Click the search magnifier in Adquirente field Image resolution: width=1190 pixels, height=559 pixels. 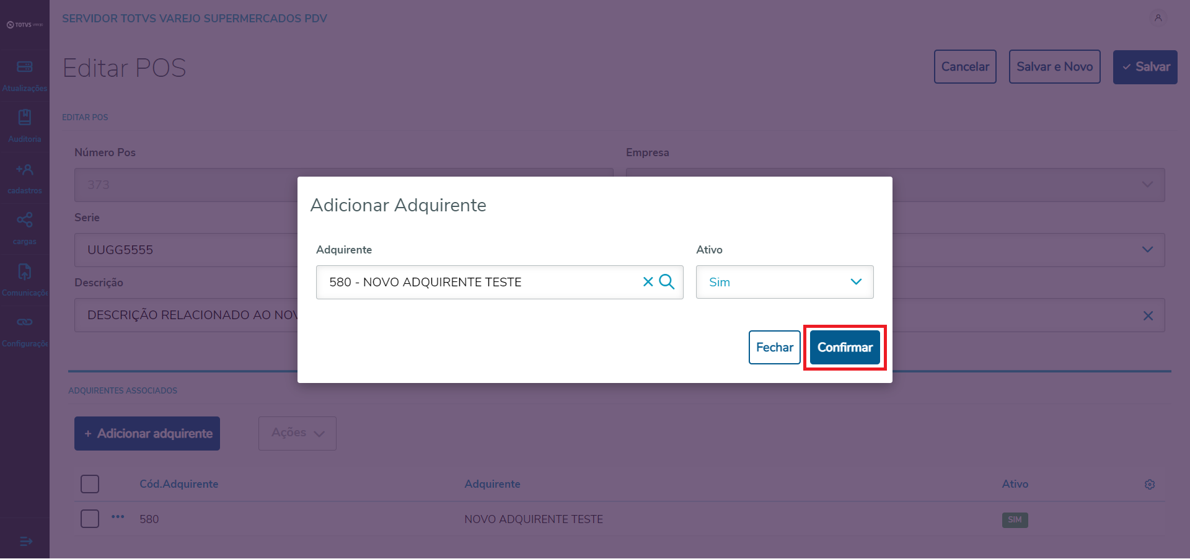(x=667, y=282)
